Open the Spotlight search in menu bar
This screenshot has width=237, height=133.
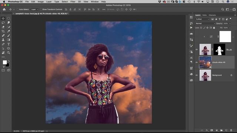223,1
